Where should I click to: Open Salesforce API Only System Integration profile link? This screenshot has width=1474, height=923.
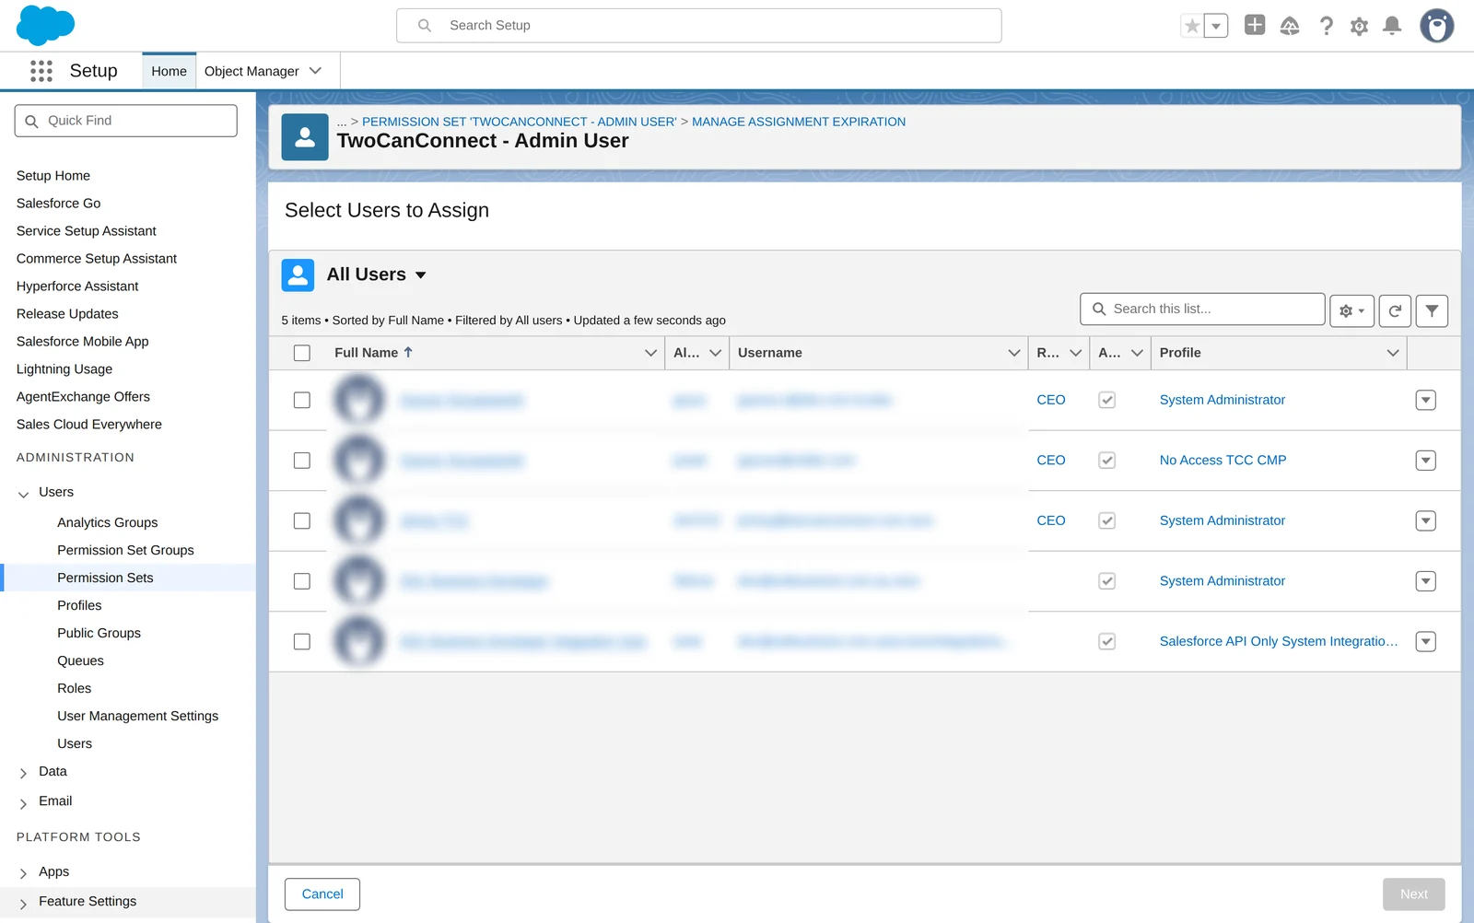click(x=1279, y=641)
